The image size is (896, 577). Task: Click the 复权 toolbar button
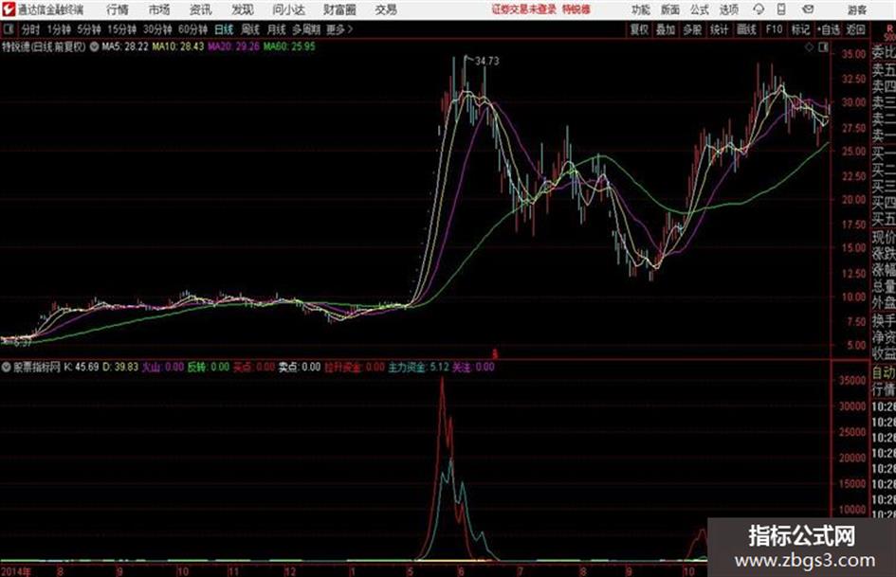[639, 29]
